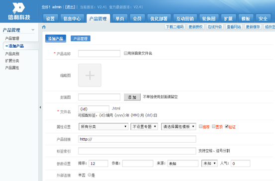Screen dimensions: 275x181
Task: Toggle the 置顶 checkbox
Action: (214, 126)
